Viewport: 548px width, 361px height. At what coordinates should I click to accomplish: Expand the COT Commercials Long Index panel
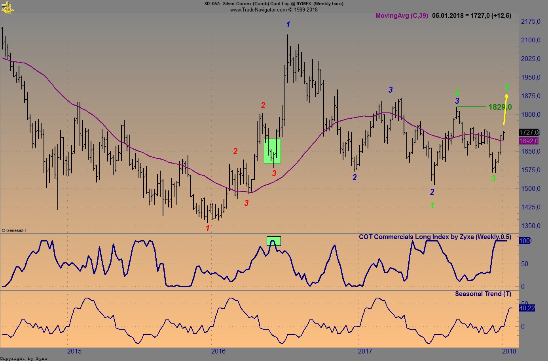(435, 237)
